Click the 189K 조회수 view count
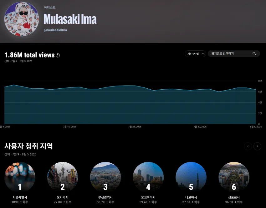266x208 pixels. pyautogui.click(x=20, y=202)
